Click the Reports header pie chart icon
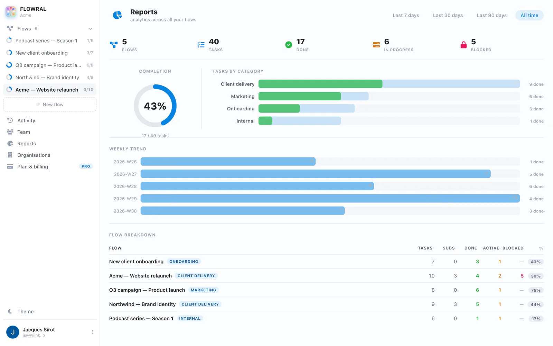This screenshot has width=553, height=346. (x=118, y=15)
